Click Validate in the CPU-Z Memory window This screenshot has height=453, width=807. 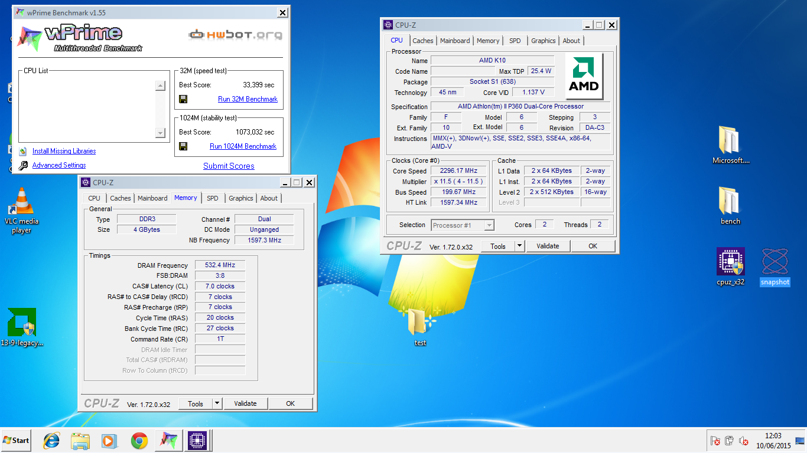[245, 403]
